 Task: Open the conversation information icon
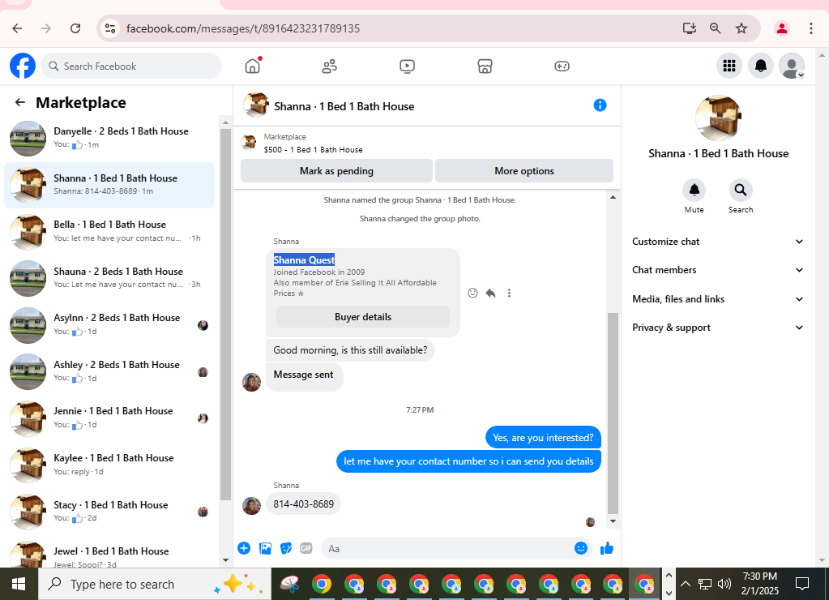[x=600, y=105]
